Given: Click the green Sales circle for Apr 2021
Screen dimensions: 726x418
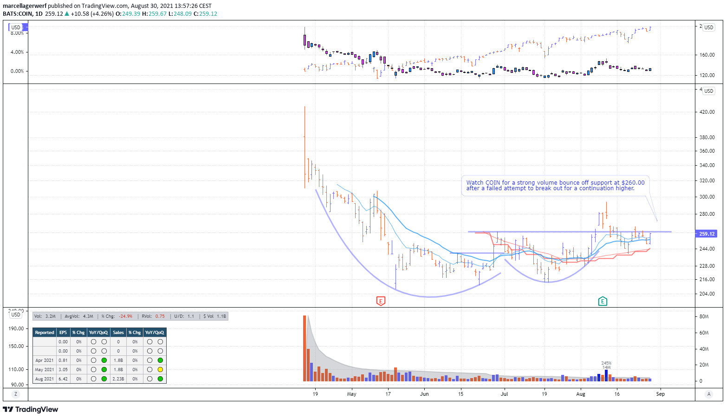Looking at the screenshot, I should [x=160, y=360].
